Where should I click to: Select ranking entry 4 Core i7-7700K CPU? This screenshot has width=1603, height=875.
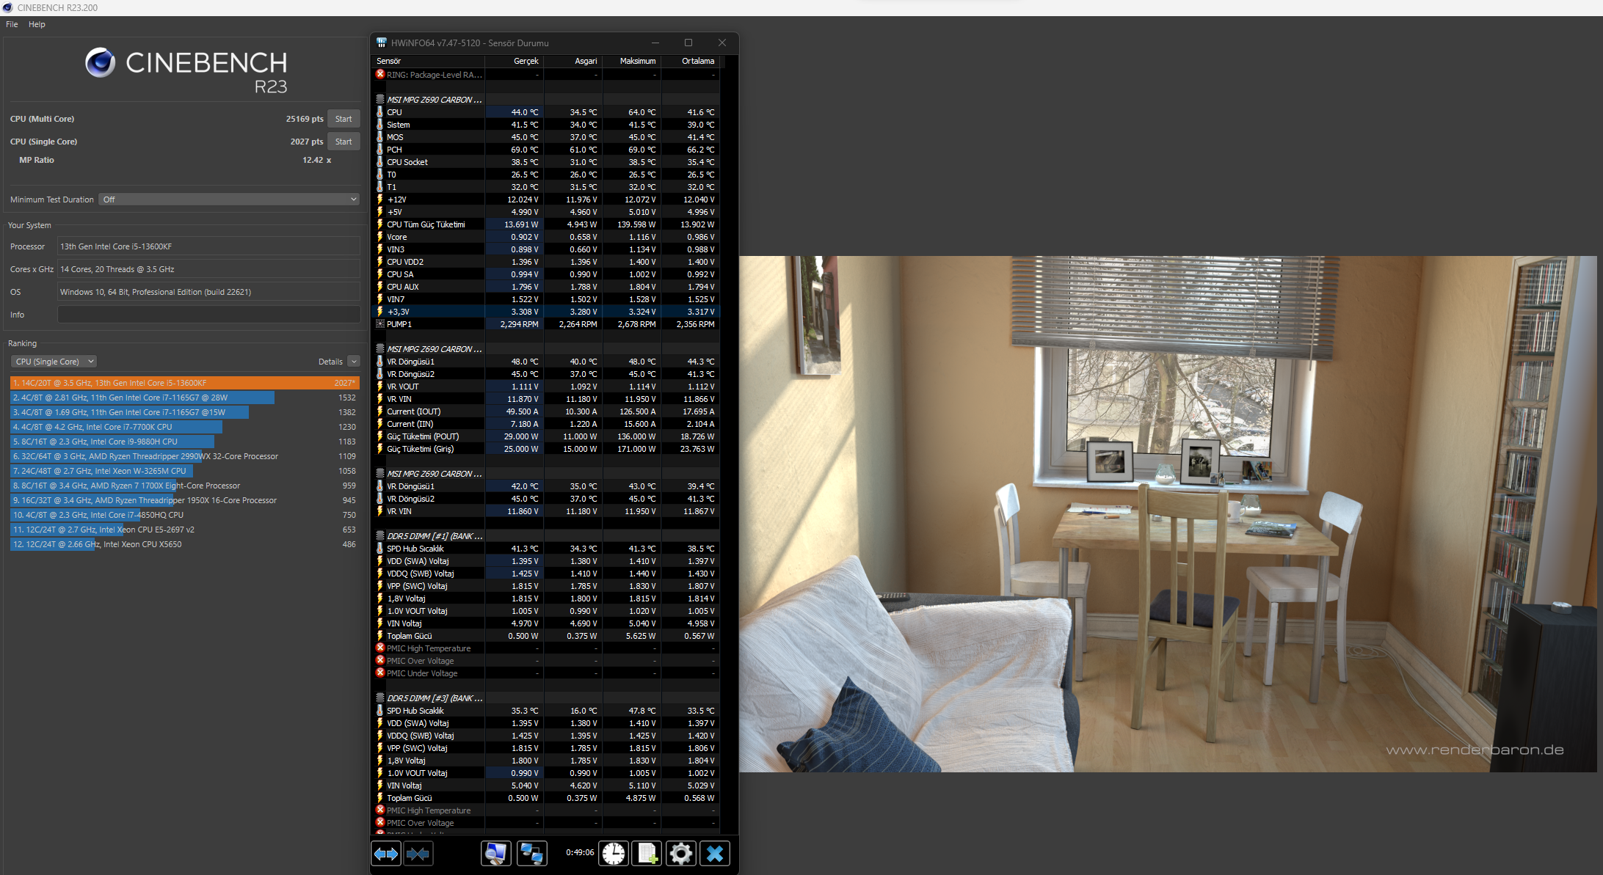[x=184, y=427]
